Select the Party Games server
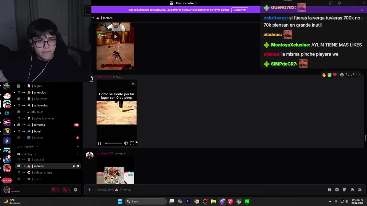Image resolution: width=367 pixels, height=206 pixels. pyautogui.click(x=7, y=122)
